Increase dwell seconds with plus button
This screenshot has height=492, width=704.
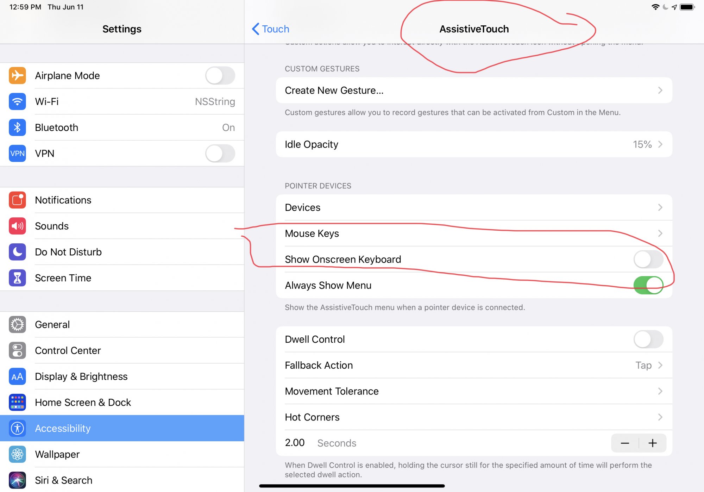[652, 443]
